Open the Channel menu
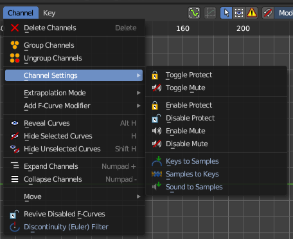The height and width of the screenshot is (239, 293). click(x=21, y=13)
